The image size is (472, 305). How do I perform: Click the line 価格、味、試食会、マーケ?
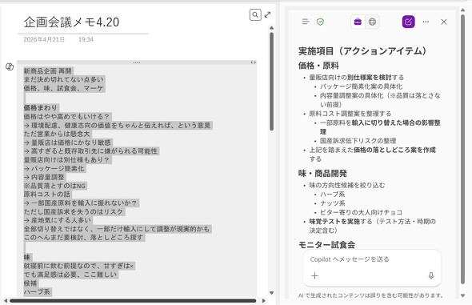[63, 88]
